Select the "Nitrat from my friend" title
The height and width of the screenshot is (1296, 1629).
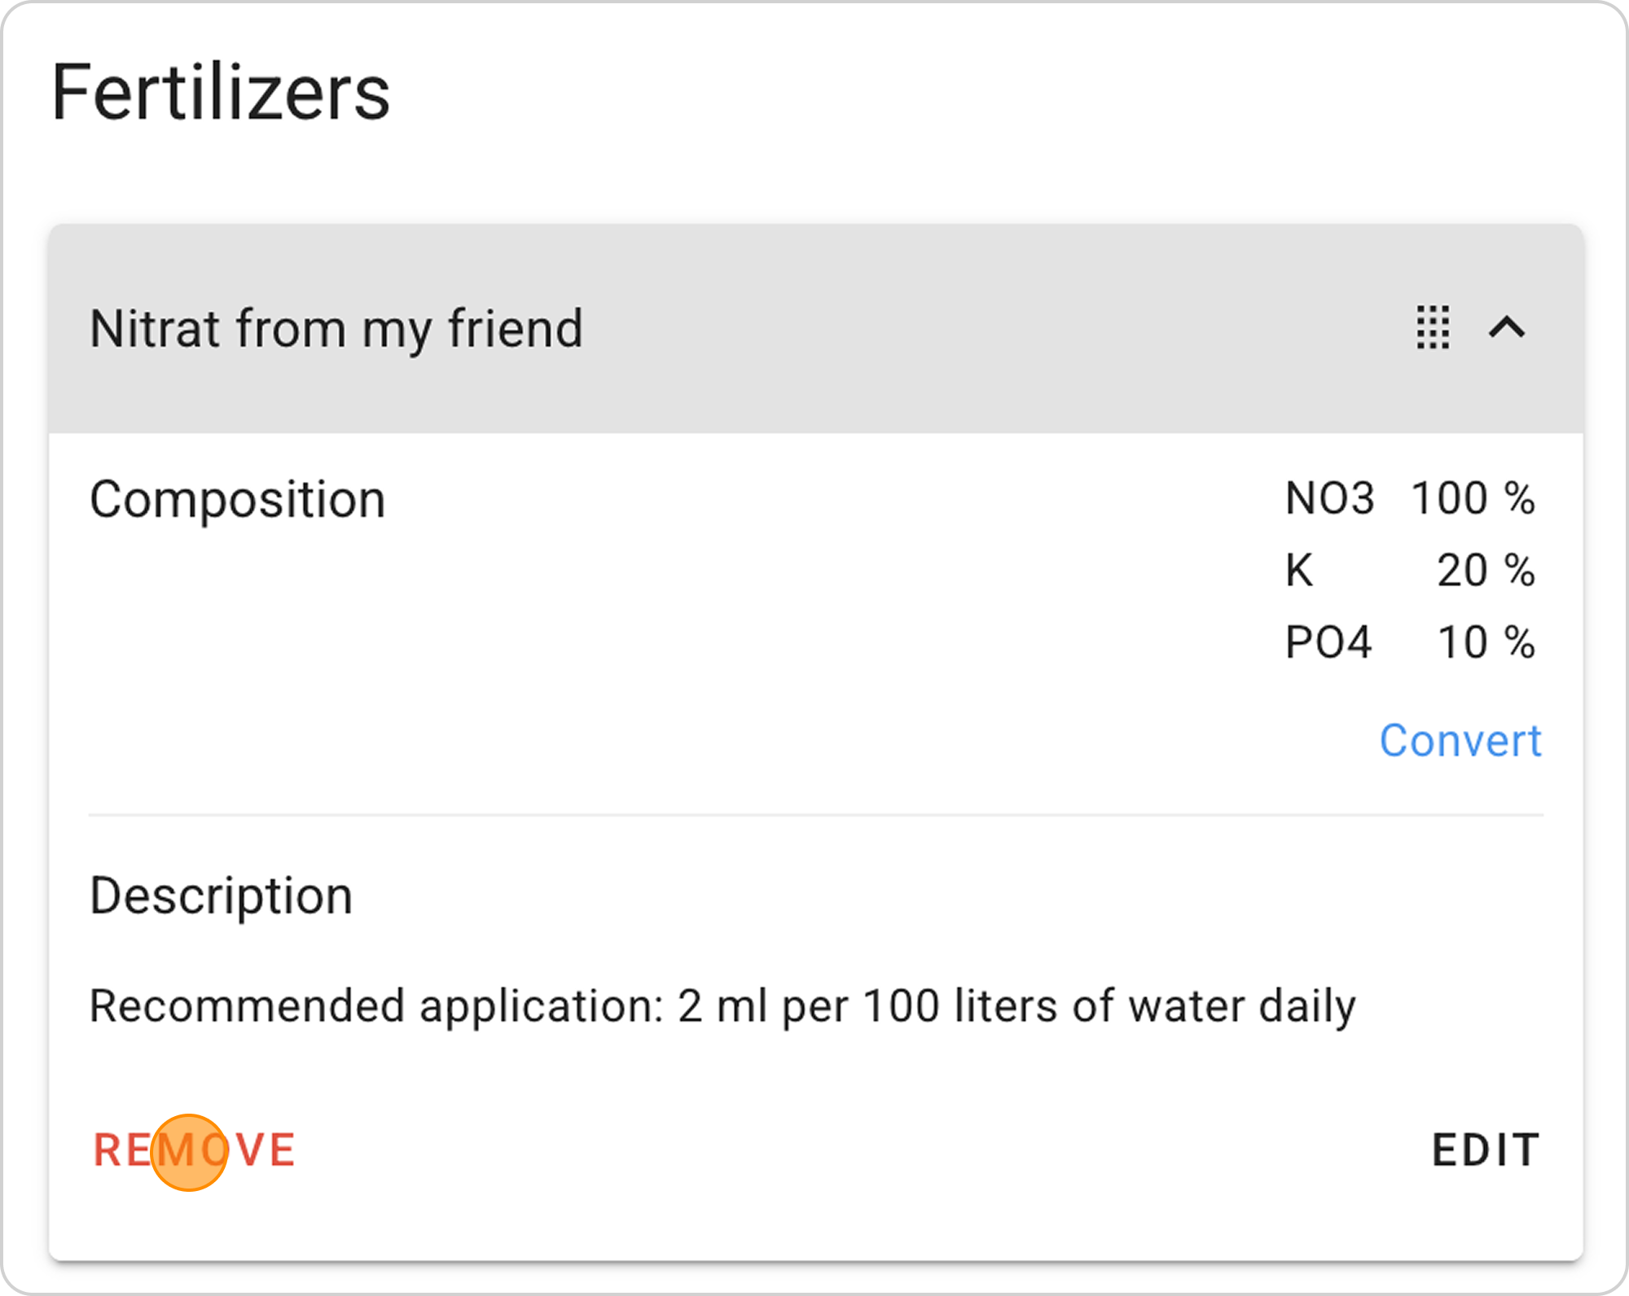coord(336,329)
